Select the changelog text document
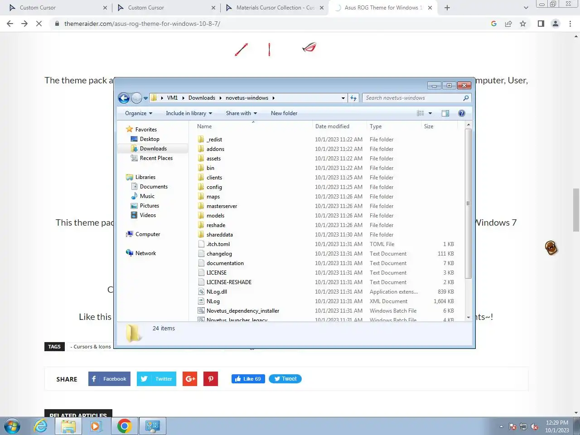The height and width of the screenshot is (435, 580). point(219,254)
